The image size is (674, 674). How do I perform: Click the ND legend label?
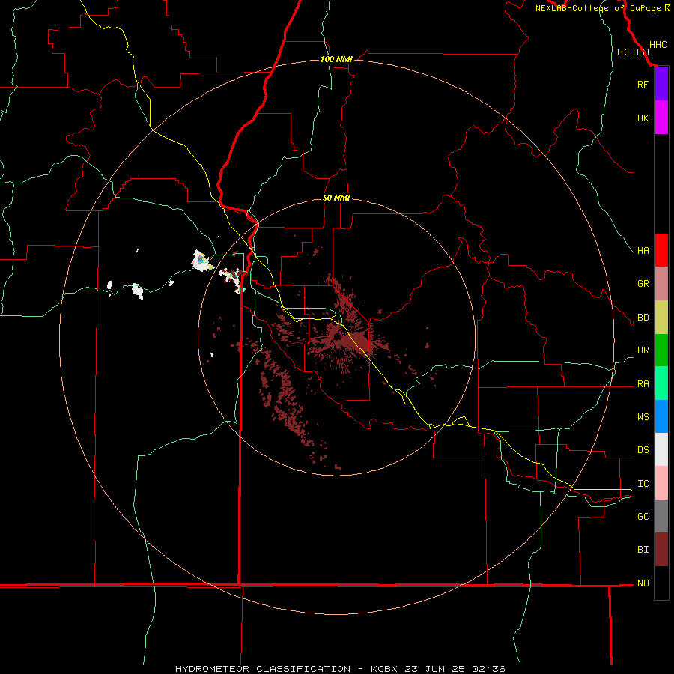(x=643, y=583)
